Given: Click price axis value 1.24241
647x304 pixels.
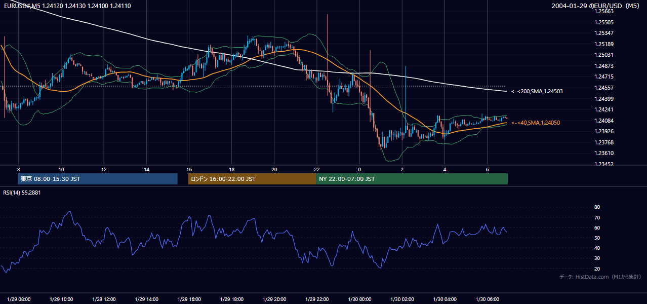Looking at the screenshot, I should point(604,109).
